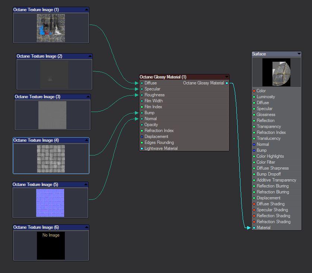The width and height of the screenshot is (312, 273).
Task: Select the blue normal map thumbnail in Texture Image (5)
Action: 50,203
